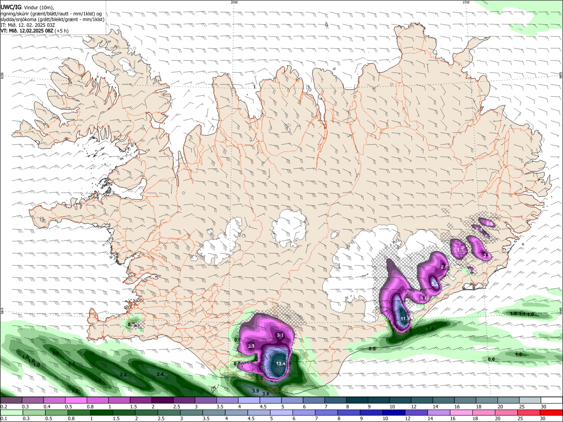Click the 'slydda/snjókoma' legend description line
Viewport: 563px width, 422px height.
point(52,19)
